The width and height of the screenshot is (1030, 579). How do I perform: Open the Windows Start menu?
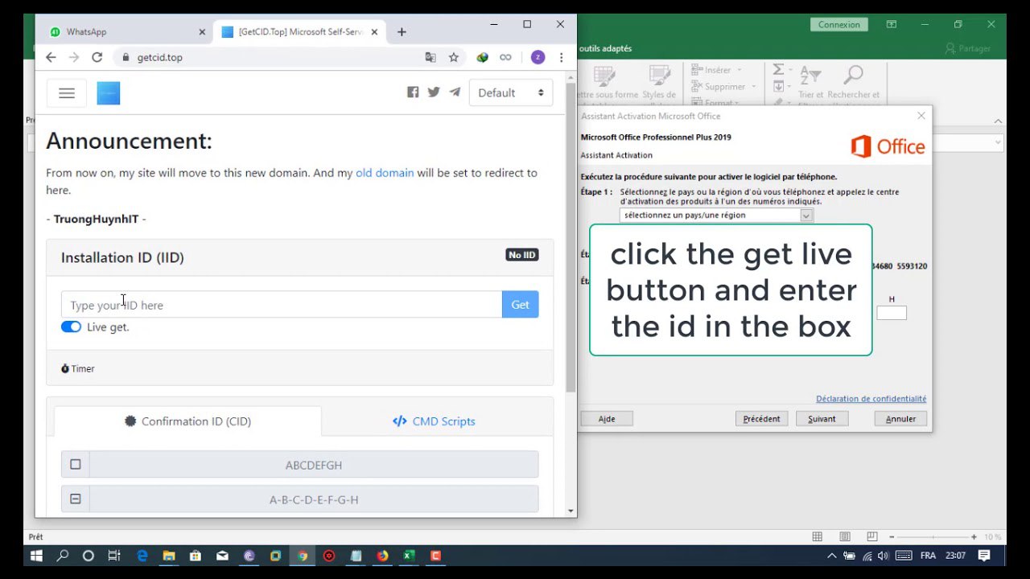[36, 556]
